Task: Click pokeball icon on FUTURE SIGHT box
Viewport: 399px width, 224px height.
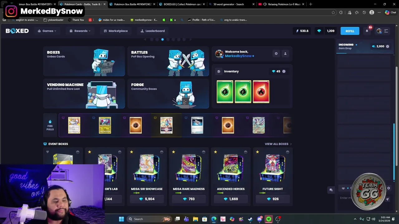Action: pos(287,152)
